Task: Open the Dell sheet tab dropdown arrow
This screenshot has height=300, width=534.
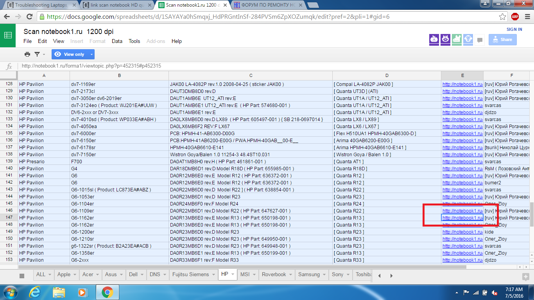Action: pos(142,275)
